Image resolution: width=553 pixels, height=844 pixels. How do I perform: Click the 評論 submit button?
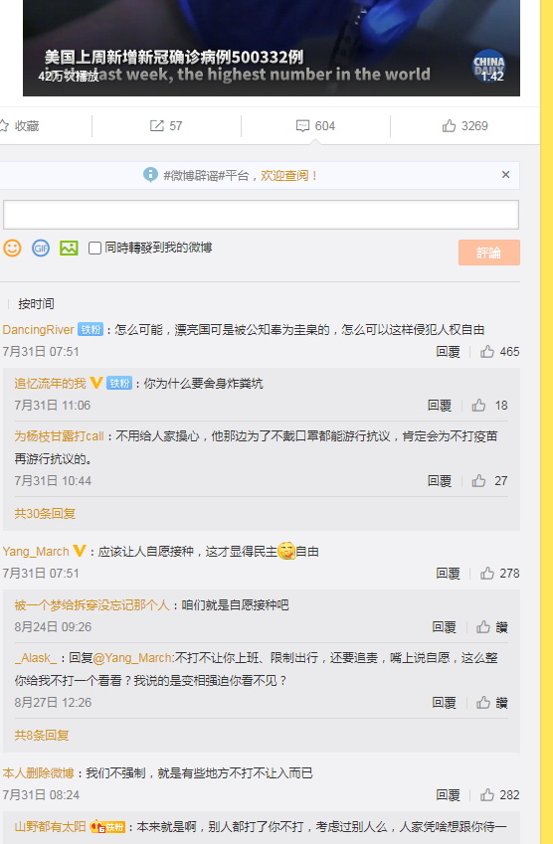point(489,253)
